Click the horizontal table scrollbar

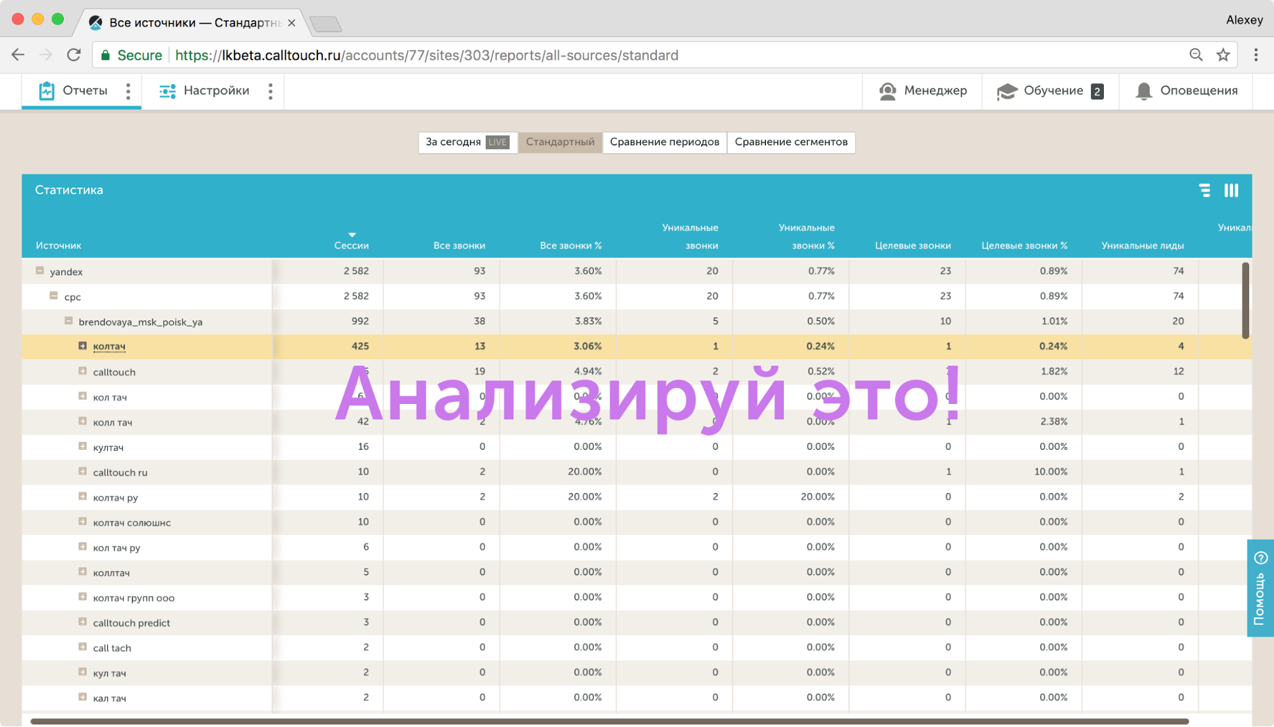point(609,721)
